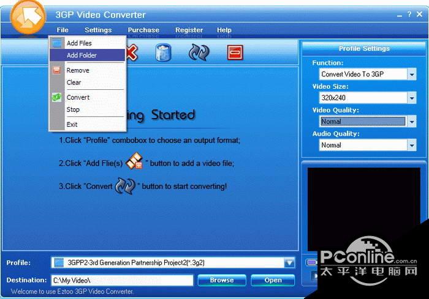This screenshot has height=299, width=429.
Task: Click the green Convert icon in File menu
Action: coord(56,97)
